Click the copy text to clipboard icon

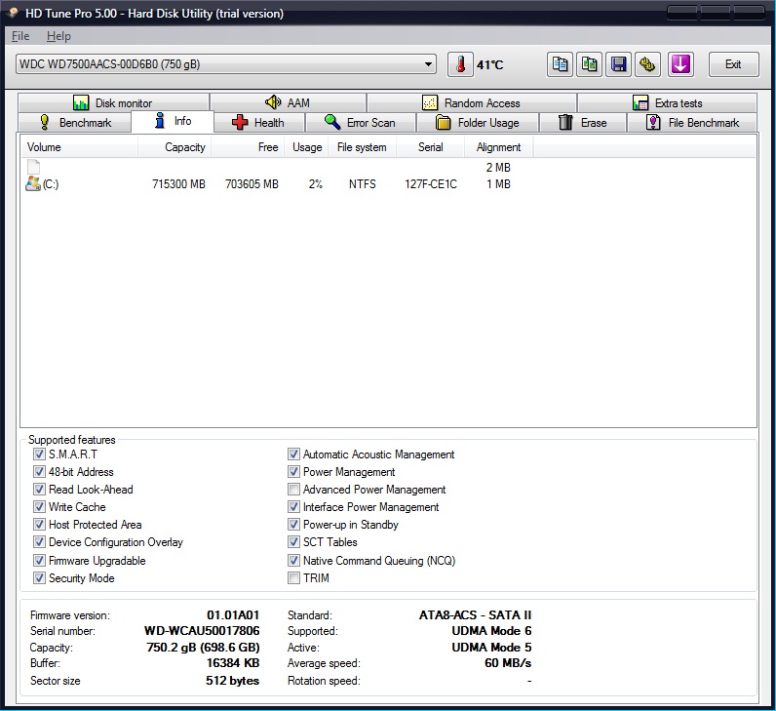pyautogui.click(x=560, y=64)
